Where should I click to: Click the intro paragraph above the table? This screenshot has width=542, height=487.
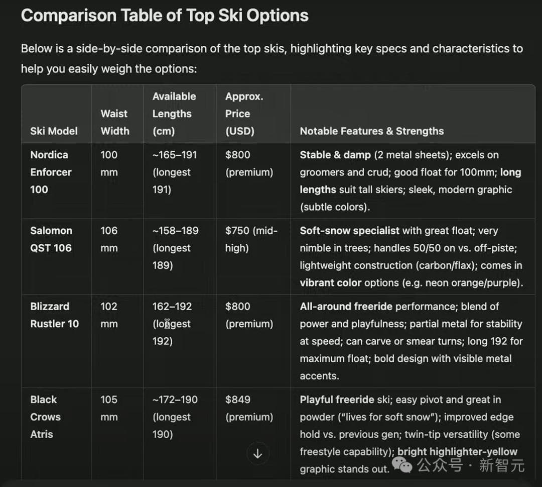point(271,58)
